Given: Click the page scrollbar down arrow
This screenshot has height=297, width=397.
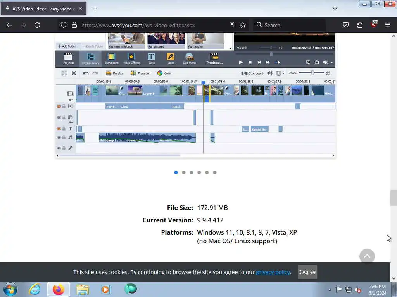Looking at the screenshot, I should point(394,278).
